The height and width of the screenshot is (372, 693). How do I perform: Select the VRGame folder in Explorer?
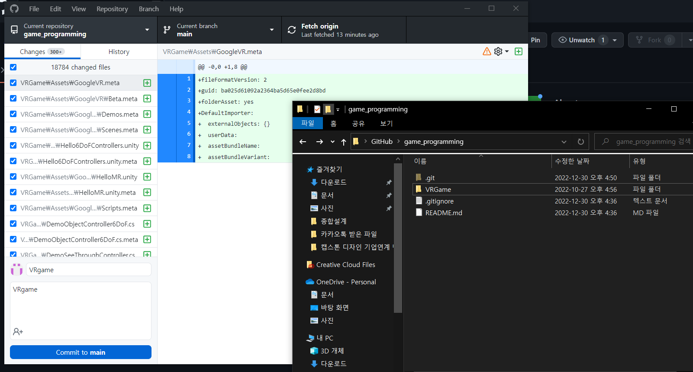pos(438,189)
